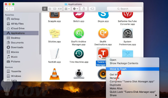The width and height of the screenshot is (168, 98).
Task: Select the Stickies.app icon
Action: click(54, 33)
